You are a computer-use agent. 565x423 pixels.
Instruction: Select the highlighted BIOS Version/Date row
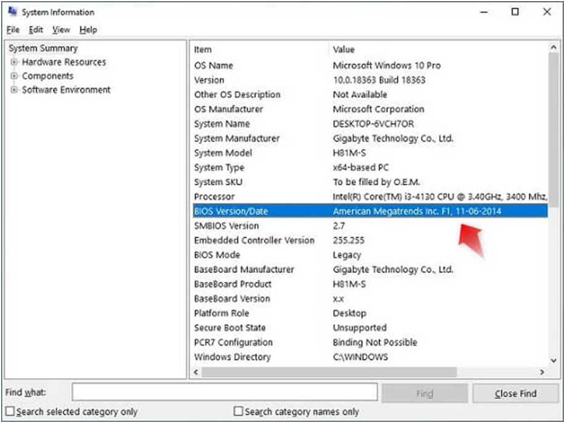370,211
